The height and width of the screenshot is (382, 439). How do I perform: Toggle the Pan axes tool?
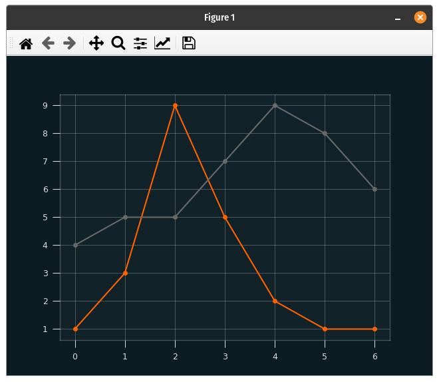[x=96, y=43]
